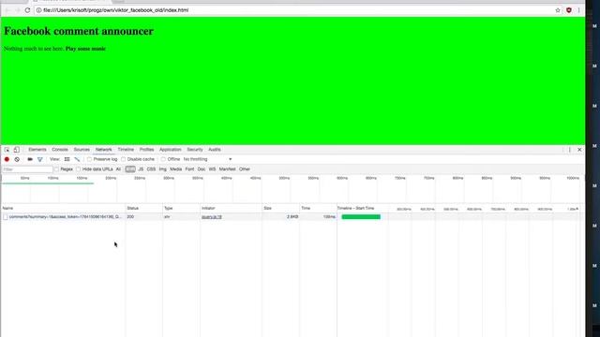This screenshot has height=337, width=600.
Task: Filter requests by JS
Action: 141,169
